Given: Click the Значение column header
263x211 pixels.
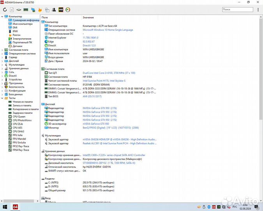Looking at the screenshot, I should pos(88,18).
